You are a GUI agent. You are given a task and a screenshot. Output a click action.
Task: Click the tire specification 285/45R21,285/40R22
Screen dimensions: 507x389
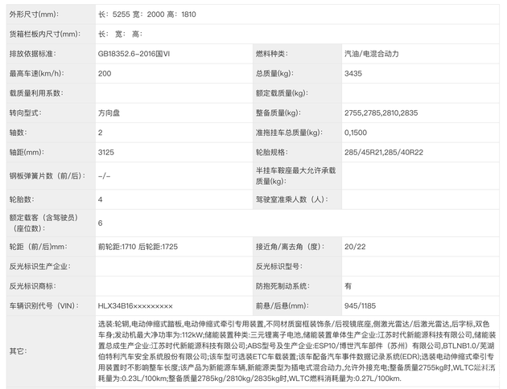tap(385, 151)
